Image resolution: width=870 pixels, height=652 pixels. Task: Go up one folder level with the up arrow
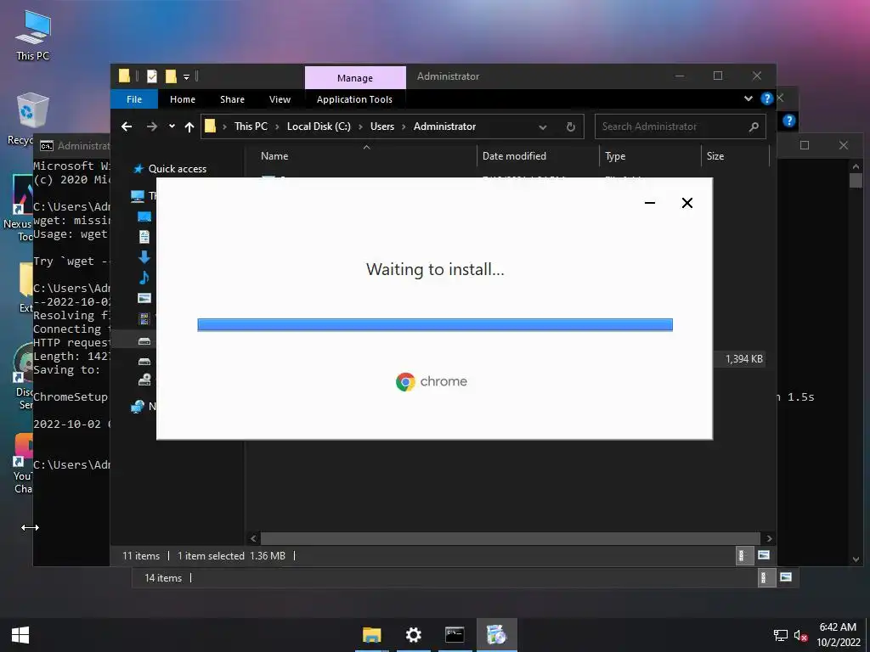189,127
